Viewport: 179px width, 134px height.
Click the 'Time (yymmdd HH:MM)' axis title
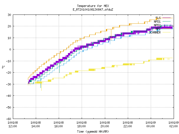pyautogui.click(x=93, y=131)
